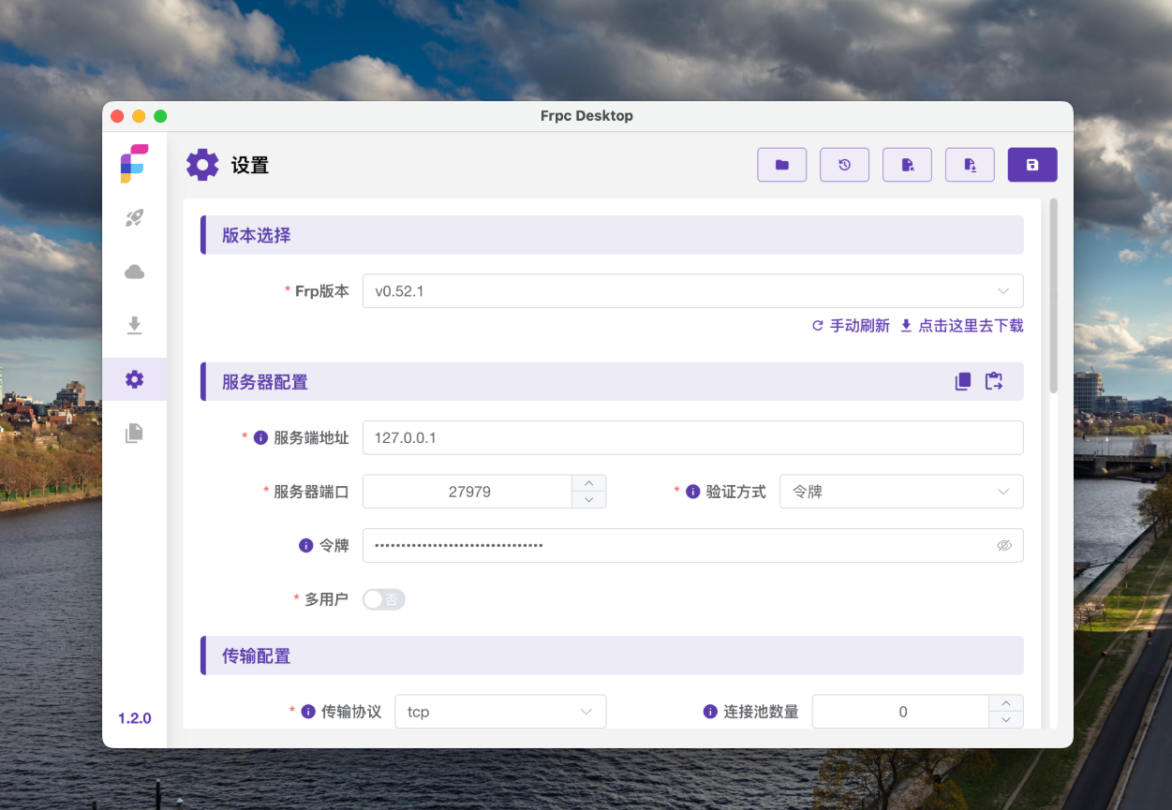Click the export configuration file icon
This screenshot has width=1172, height=810.
[970, 165]
